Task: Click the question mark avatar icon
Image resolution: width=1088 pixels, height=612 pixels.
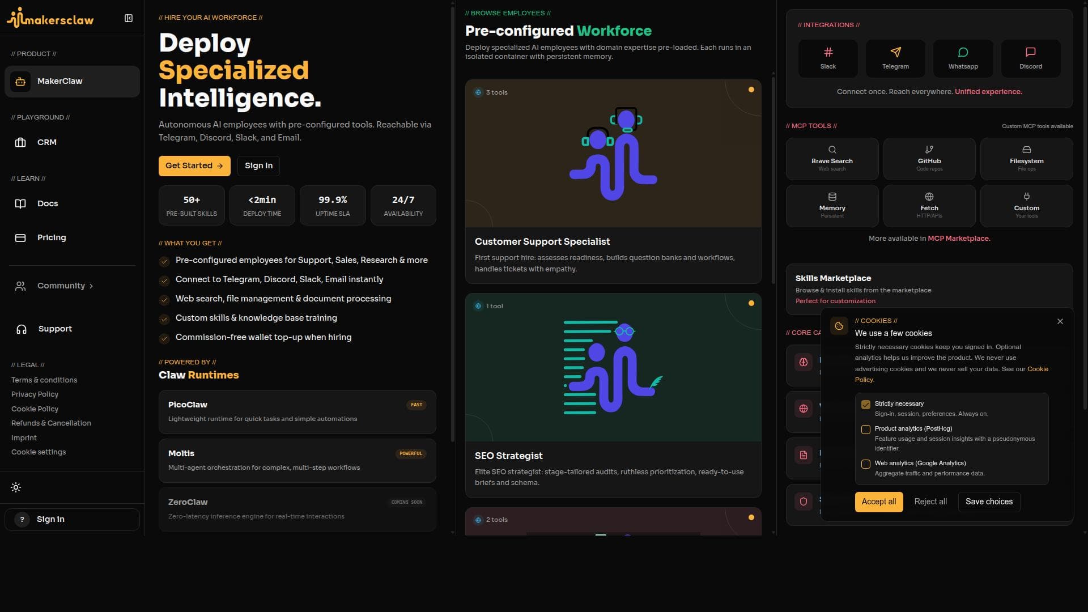Action: click(22, 520)
